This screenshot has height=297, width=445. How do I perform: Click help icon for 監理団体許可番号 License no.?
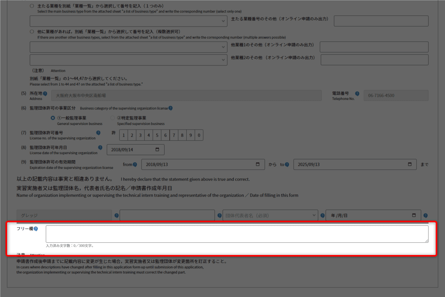pyautogui.click(x=98, y=133)
